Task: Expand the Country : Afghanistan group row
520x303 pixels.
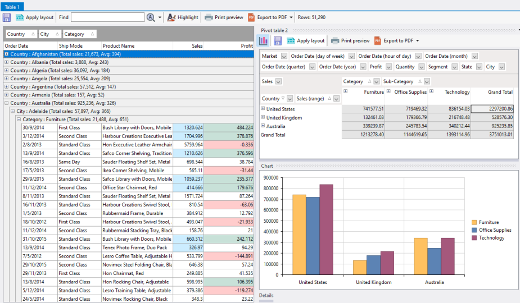Action: (7, 54)
